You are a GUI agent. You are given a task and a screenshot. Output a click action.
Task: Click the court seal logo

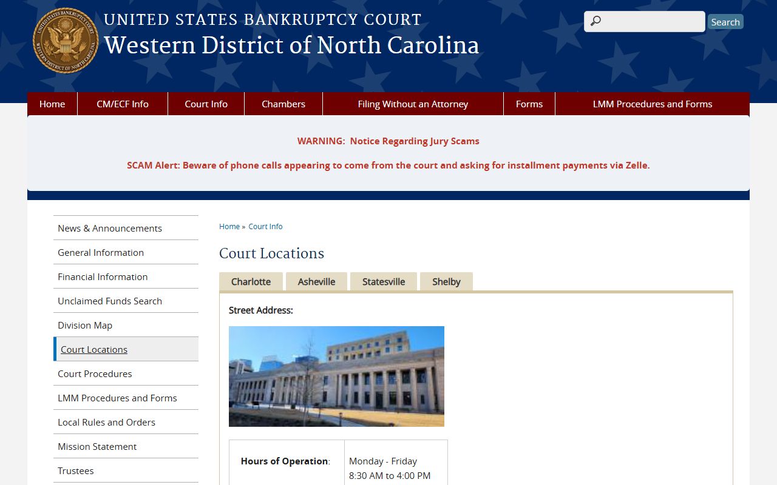pyautogui.click(x=66, y=41)
